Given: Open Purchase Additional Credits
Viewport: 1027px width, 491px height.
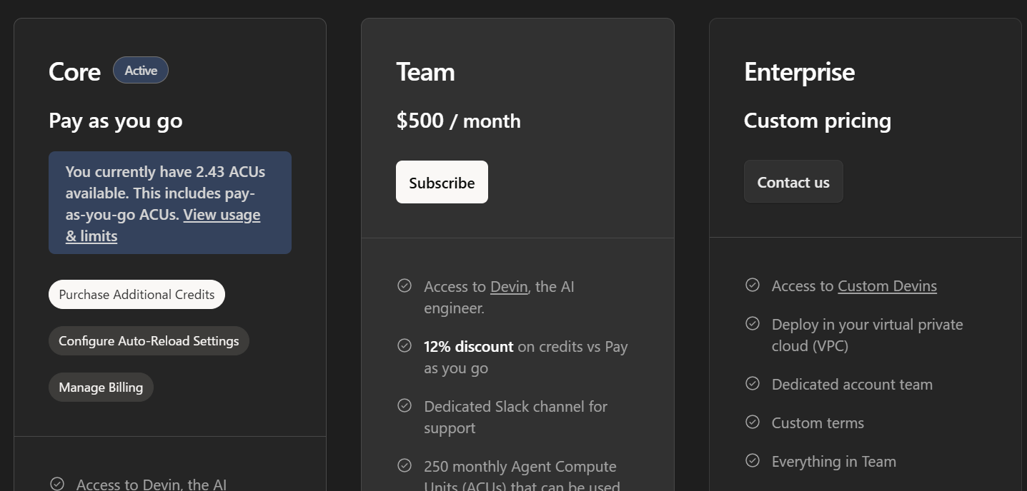Looking at the screenshot, I should tap(137, 294).
